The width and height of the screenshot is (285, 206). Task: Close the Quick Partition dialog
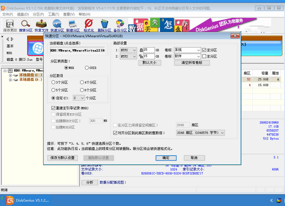(235, 36)
